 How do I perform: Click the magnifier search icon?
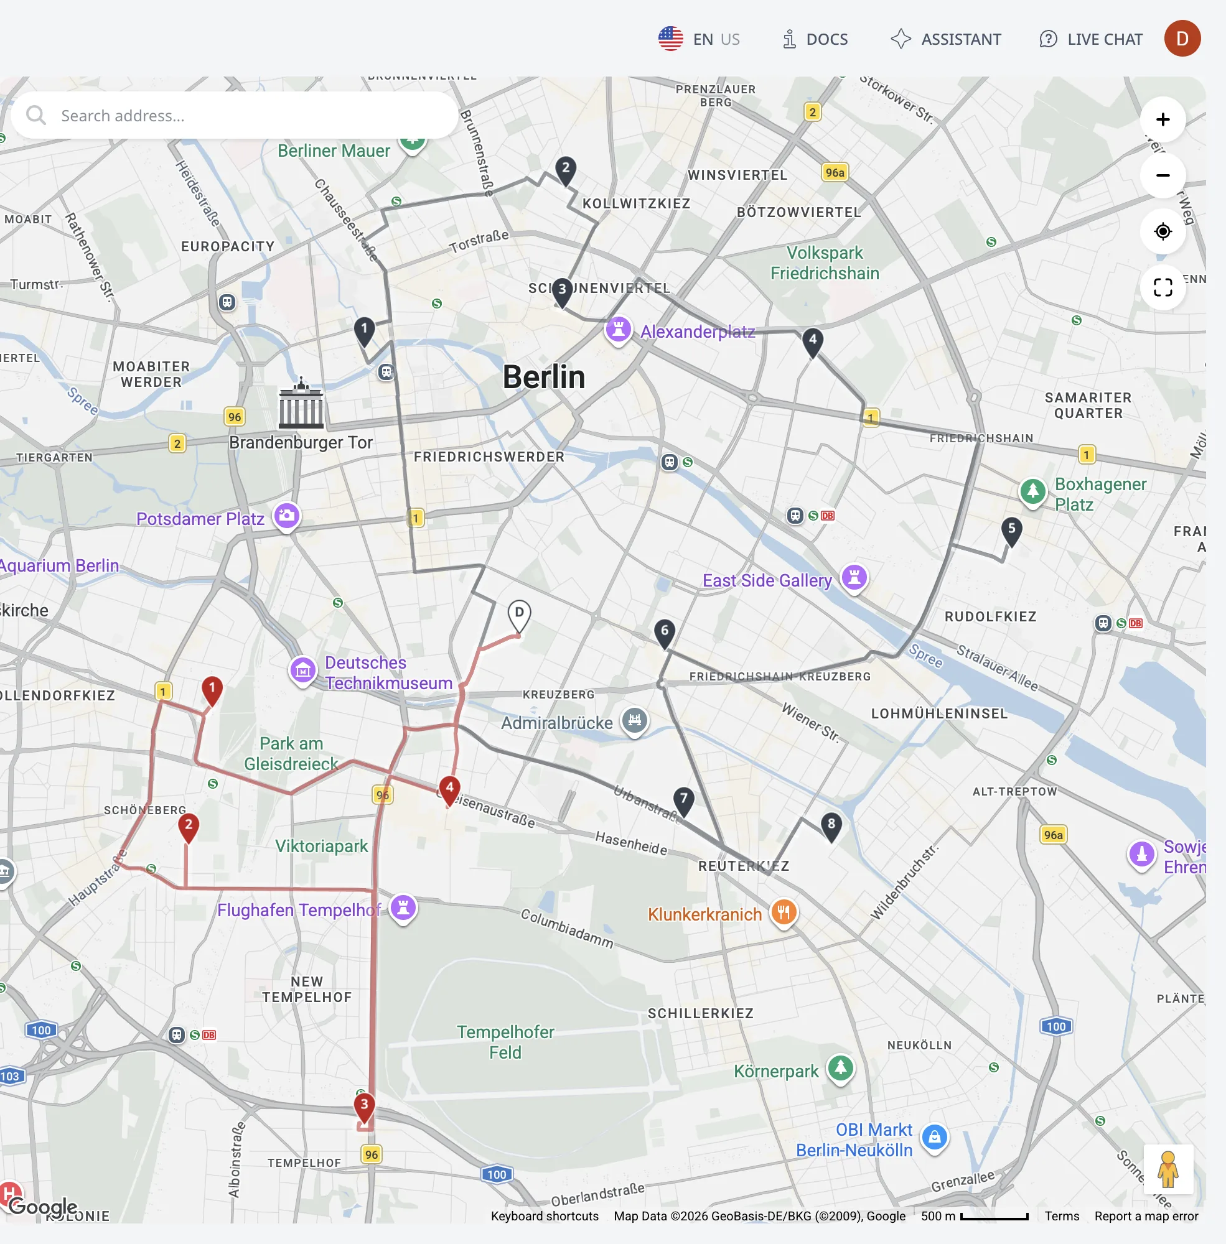pos(36,115)
